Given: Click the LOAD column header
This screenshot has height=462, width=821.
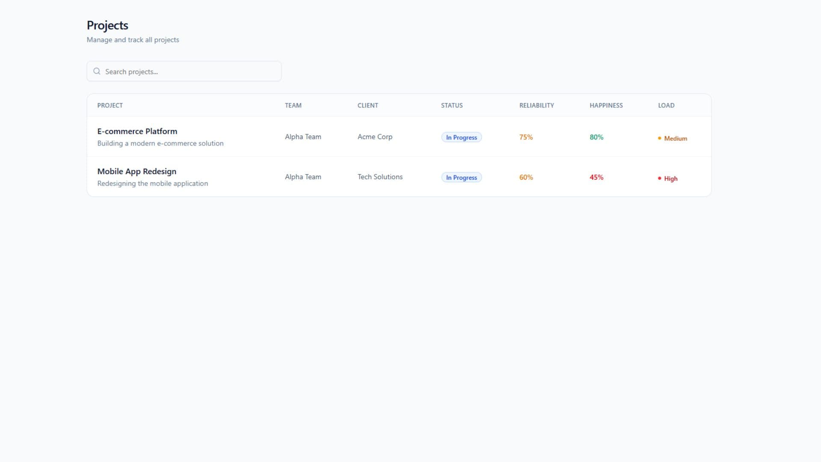Looking at the screenshot, I should 666,106.
